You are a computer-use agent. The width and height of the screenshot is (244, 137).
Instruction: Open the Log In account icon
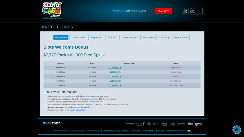[x=185, y=11]
